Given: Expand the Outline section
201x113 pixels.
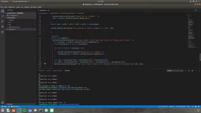Looking at the screenshot, I should (10, 104).
